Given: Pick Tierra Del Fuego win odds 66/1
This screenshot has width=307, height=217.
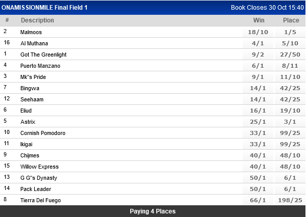Looking at the screenshot, I should [258, 200].
